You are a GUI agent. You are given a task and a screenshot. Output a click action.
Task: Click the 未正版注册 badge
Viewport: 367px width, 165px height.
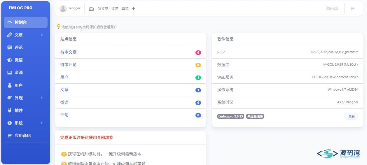pos(255,116)
